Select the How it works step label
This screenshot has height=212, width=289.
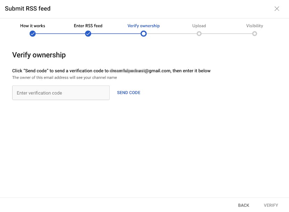32,26
